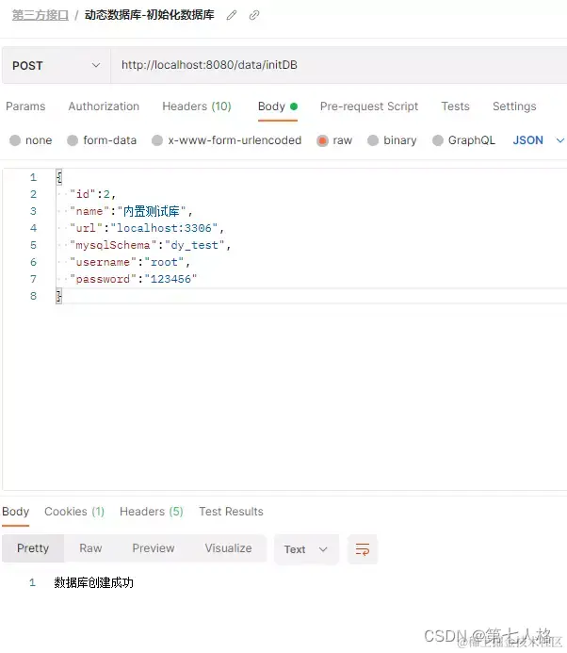Open the Test Results tab
Image resolution: width=567 pixels, height=653 pixels.
pyautogui.click(x=231, y=512)
